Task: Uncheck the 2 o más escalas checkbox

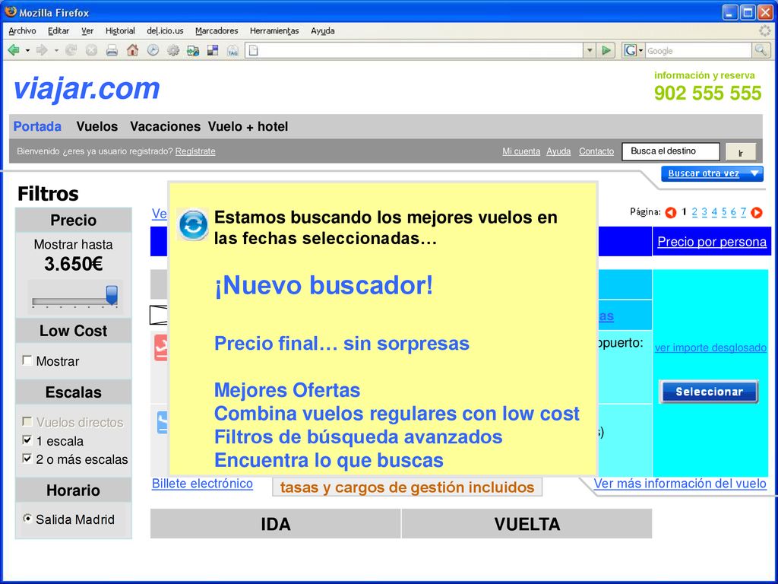Action: pyautogui.click(x=27, y=459)
